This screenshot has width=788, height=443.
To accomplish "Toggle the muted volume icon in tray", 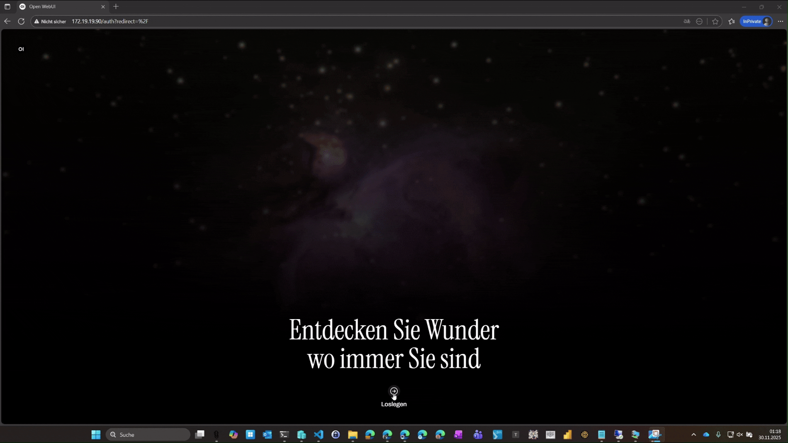I will click(740, 434).
